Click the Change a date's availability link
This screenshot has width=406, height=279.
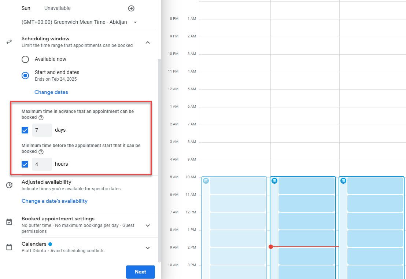pyautogui.click(x=55, y=201)
